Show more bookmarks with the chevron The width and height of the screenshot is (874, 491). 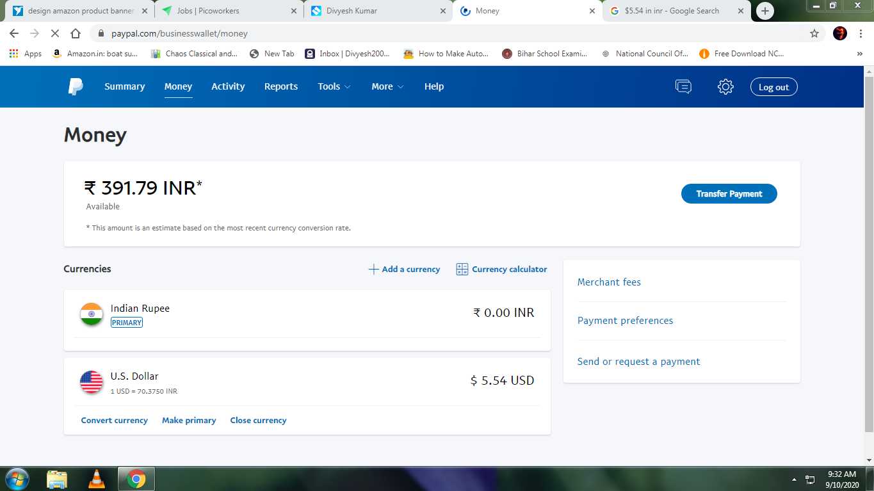pos(859,54)
